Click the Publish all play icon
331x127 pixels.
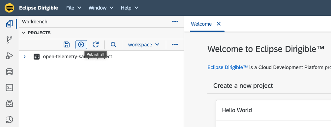(81, 45)
